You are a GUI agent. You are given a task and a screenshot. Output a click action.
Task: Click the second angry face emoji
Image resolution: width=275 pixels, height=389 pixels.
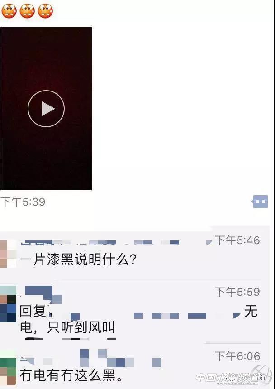[27, 11]
